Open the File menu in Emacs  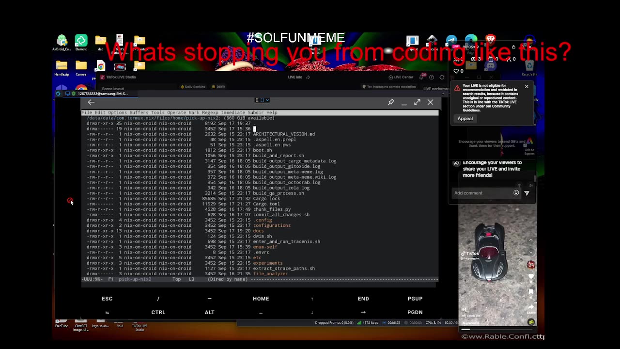(87, 112)
